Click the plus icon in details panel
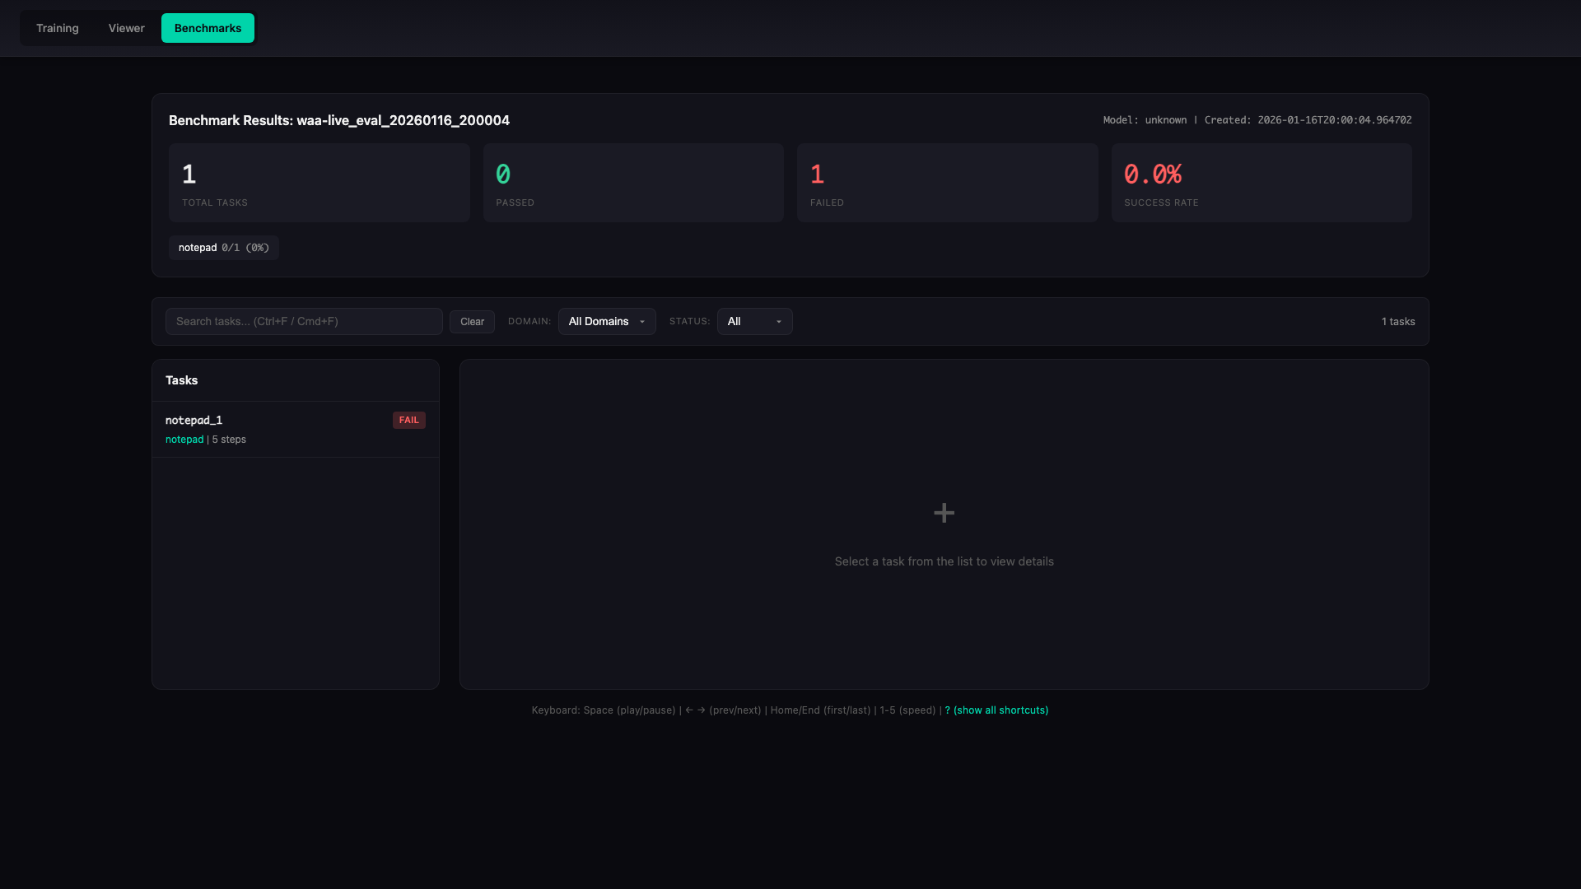This screenshot has height=889, width=1581. tap(944, 513)
